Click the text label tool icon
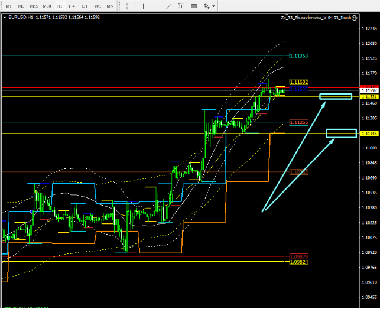The height and width of the screenshot is (309, 380). click(194, 6)
